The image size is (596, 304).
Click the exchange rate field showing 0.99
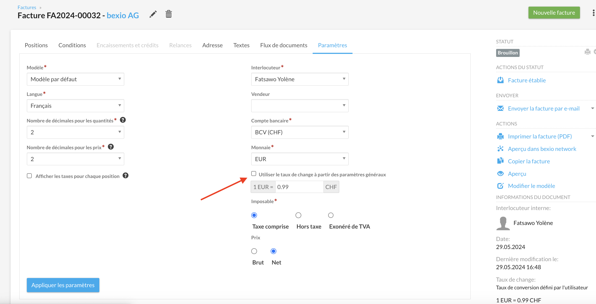coord(299,187)
